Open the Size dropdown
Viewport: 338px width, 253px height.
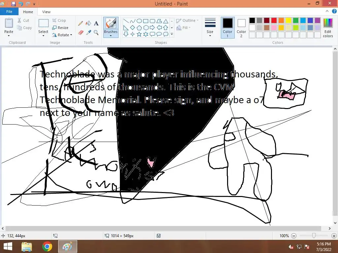pyautogui.click(x=210, y=28)
